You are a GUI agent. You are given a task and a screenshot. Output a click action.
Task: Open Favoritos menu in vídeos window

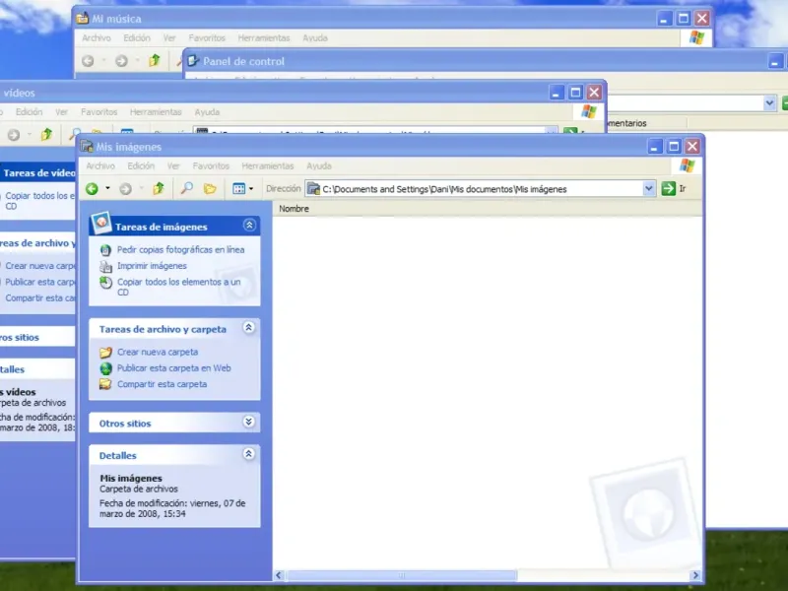pos(99,112)
